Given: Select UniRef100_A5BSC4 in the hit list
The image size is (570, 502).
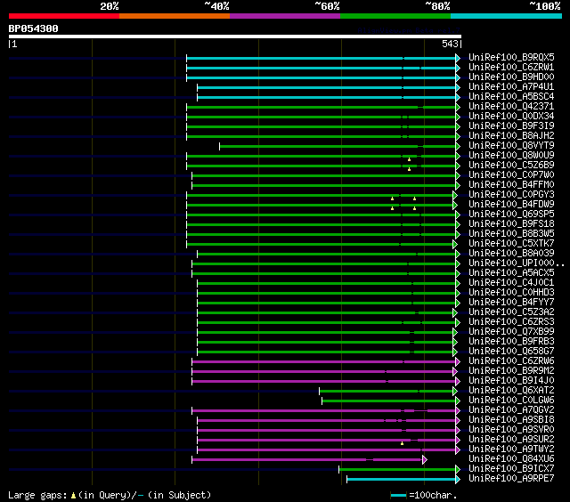Looking at the screenshot, I should [x=511, y=97].
